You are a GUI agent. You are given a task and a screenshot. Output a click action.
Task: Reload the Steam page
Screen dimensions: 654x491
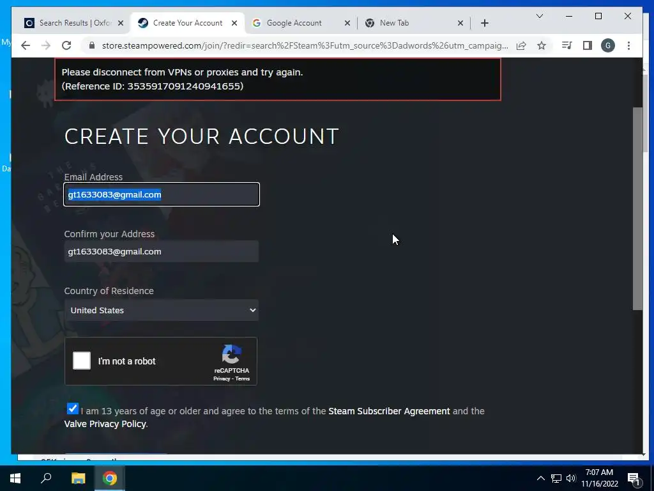pyautogui.click(x=66, y=45)
